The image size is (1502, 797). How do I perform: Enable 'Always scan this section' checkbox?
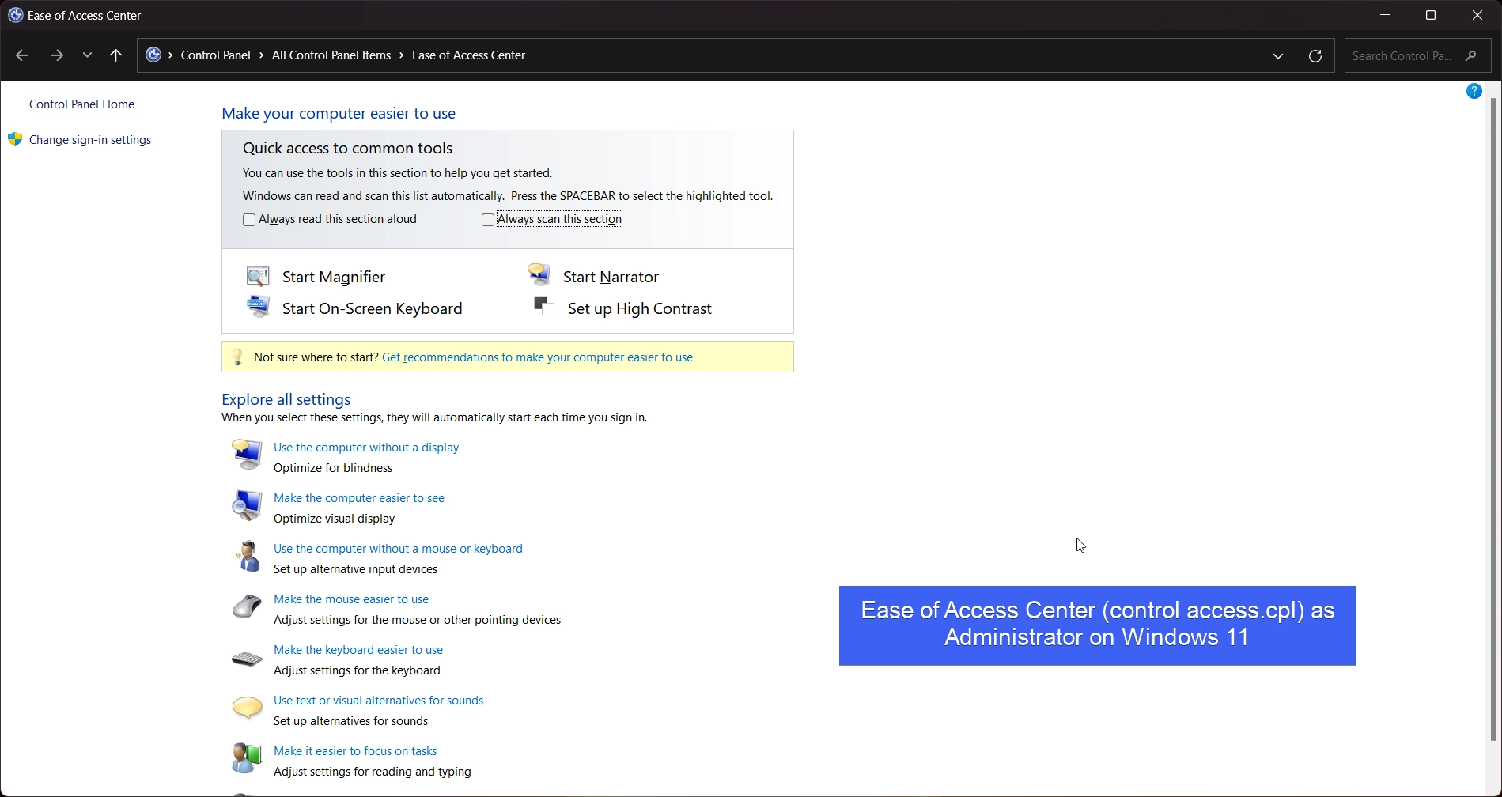[488, 220]
